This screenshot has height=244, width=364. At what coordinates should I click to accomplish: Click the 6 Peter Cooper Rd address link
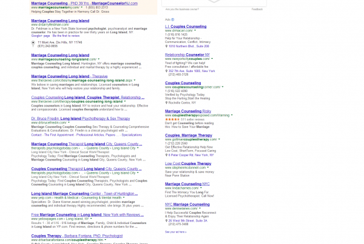click(191, 155)
